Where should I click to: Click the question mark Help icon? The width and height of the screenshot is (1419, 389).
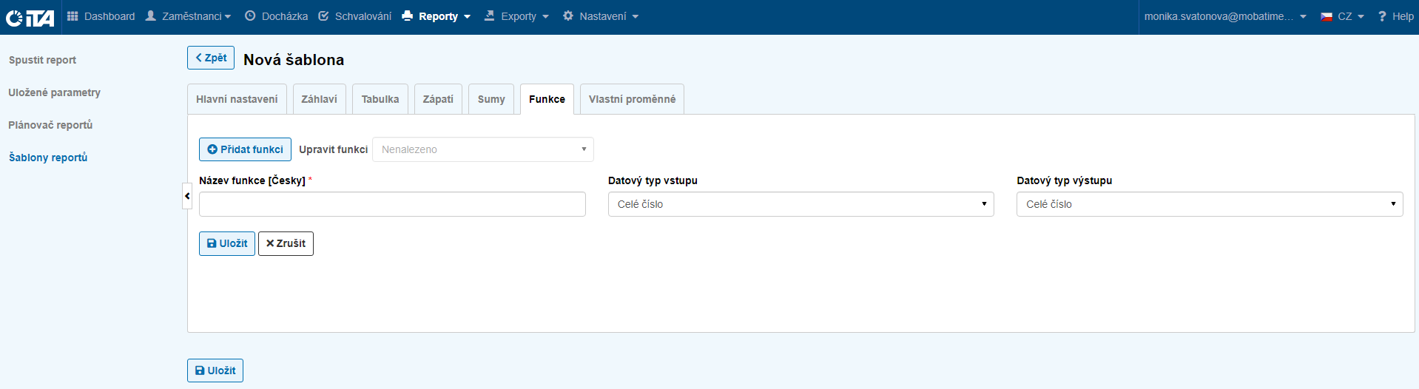click(1381, 16)
